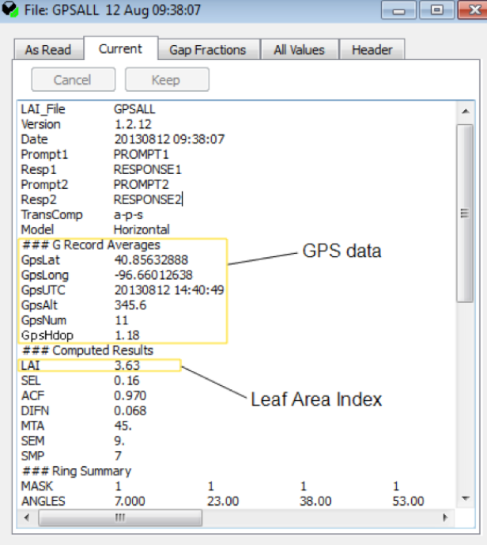
Task: Click the TransComp value a-p-s
Action: pos(128,215)
